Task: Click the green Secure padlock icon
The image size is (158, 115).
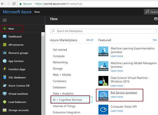Action: pos(21,4)
